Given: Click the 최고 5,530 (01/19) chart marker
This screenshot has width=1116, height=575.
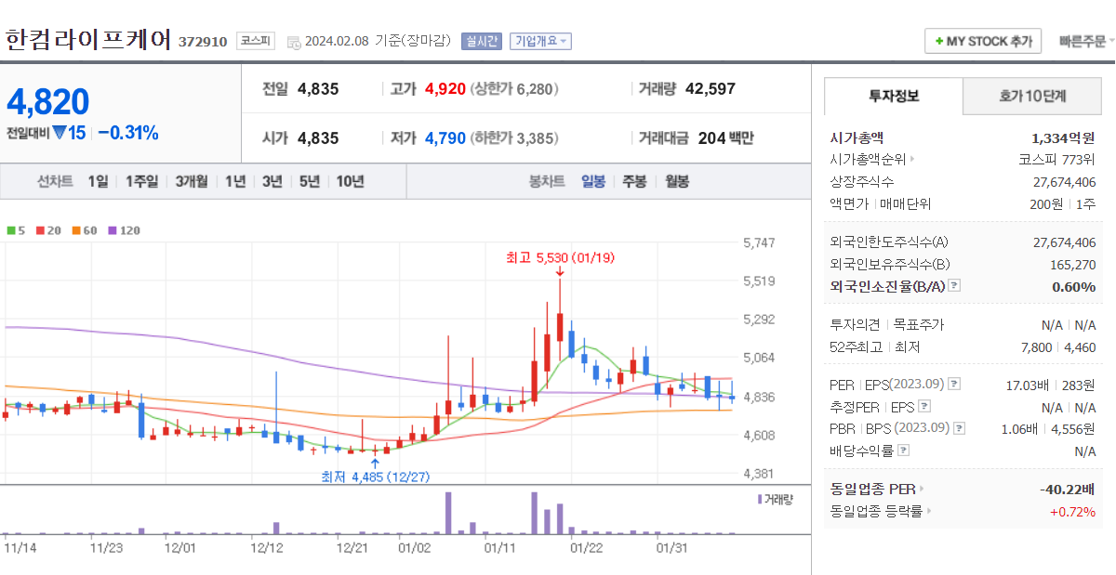Looking at the screenshot, I should [560, 257].
